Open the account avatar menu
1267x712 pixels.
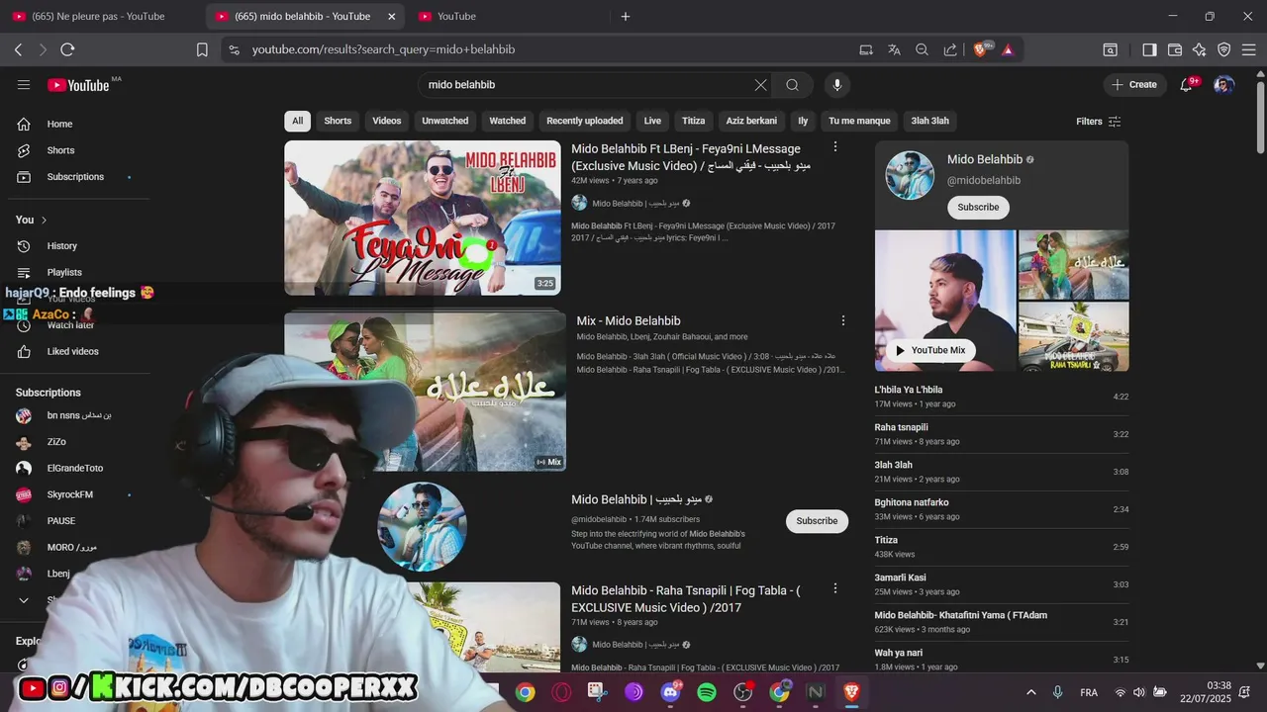[1224, 85]
